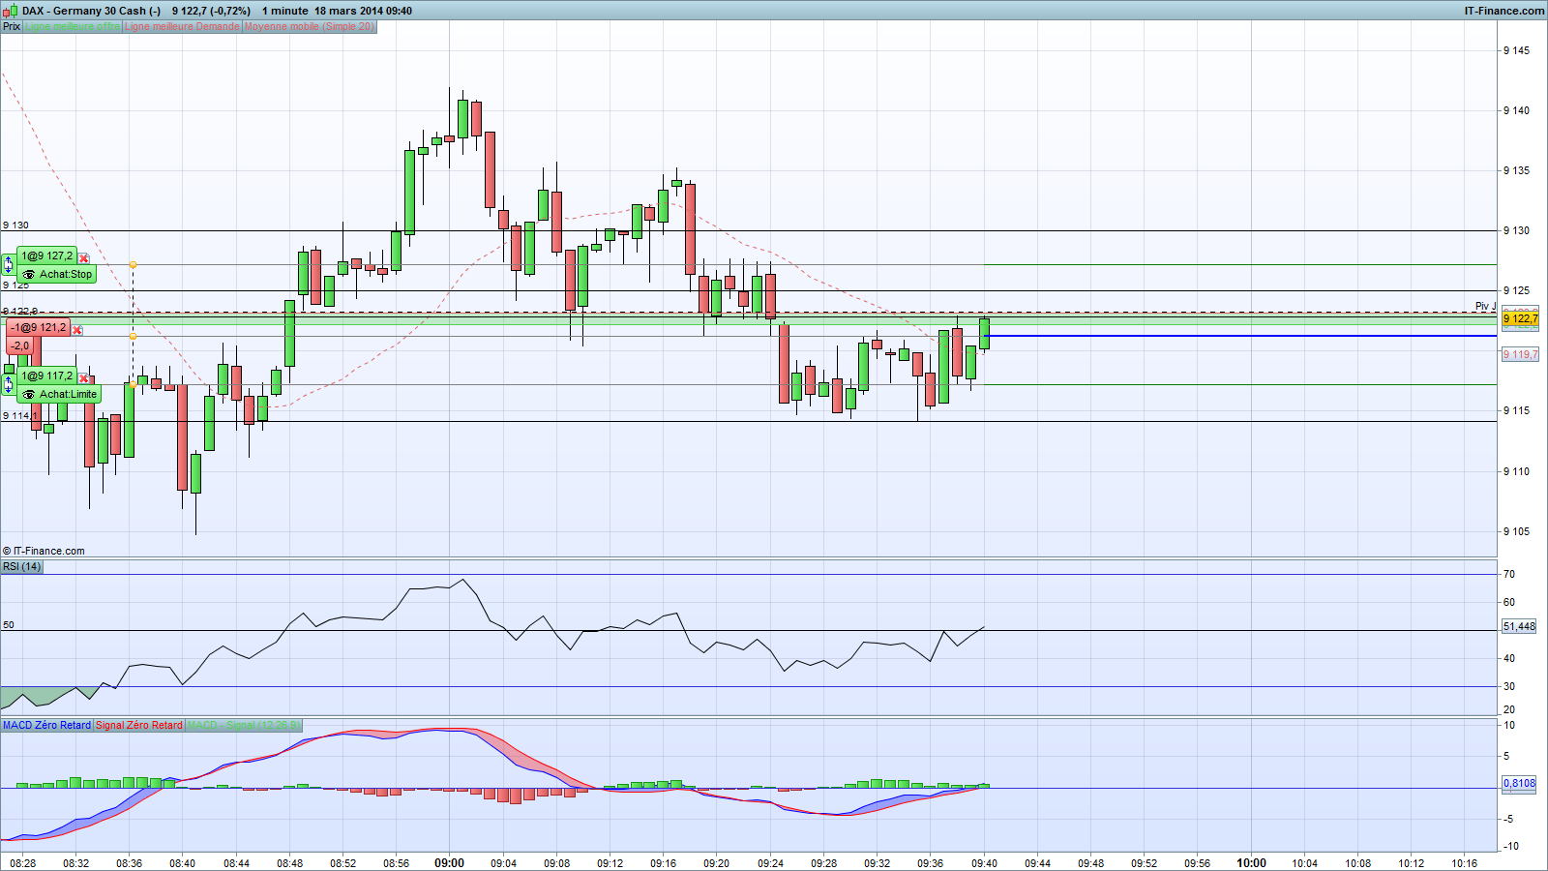Click the orange marker at the stop order level
The image size is (1548, 871).
pos(133,264)
